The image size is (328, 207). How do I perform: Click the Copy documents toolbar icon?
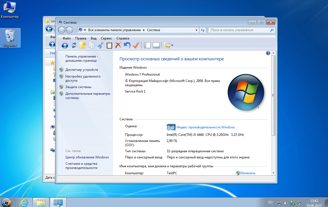(x=92, y=45)
